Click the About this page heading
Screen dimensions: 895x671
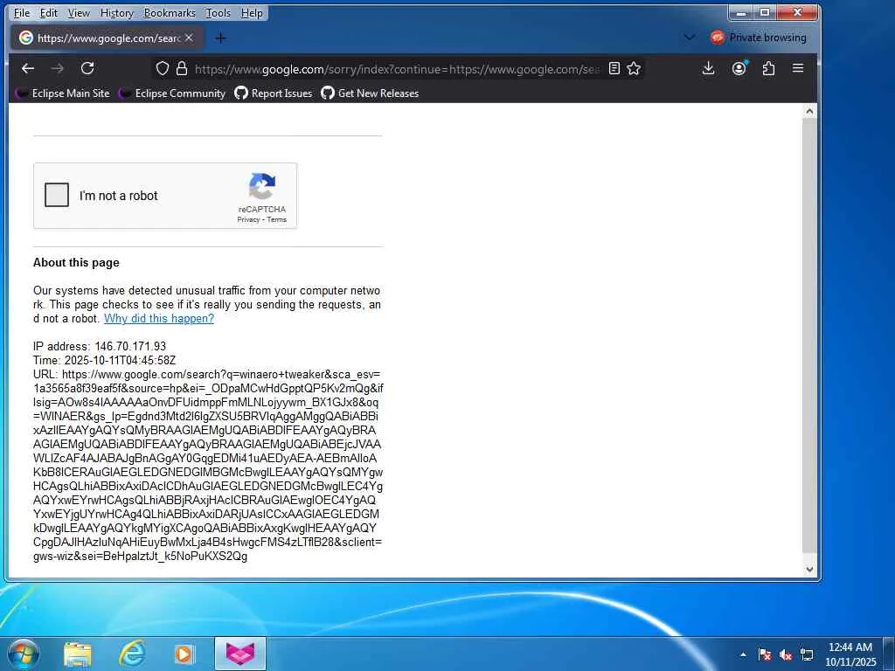[x=76, y=262]
